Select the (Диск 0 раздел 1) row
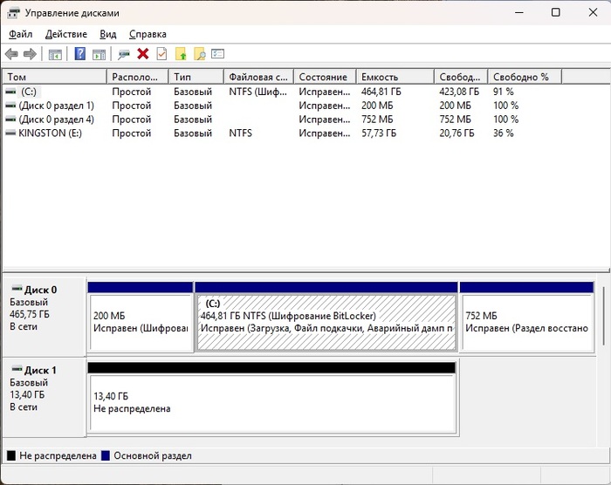The image size is (611, 485). (x=55, y=106)
